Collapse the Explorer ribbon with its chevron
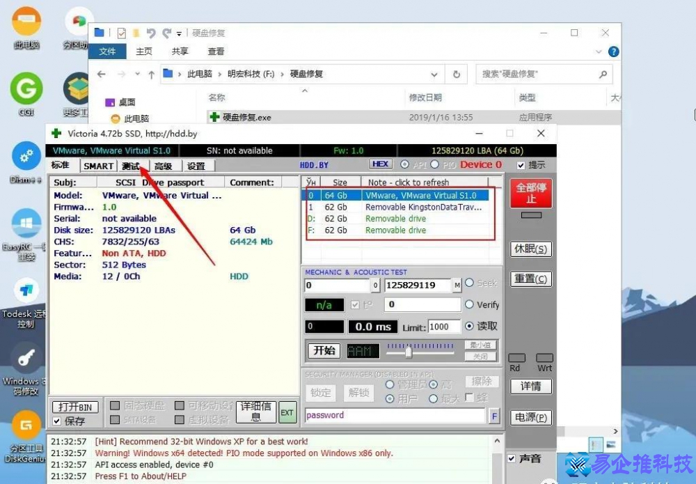 [599, 51]
